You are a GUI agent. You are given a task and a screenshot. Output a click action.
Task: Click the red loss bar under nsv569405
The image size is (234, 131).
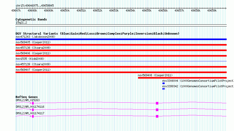pyautogui.click(x=121, y=45)
